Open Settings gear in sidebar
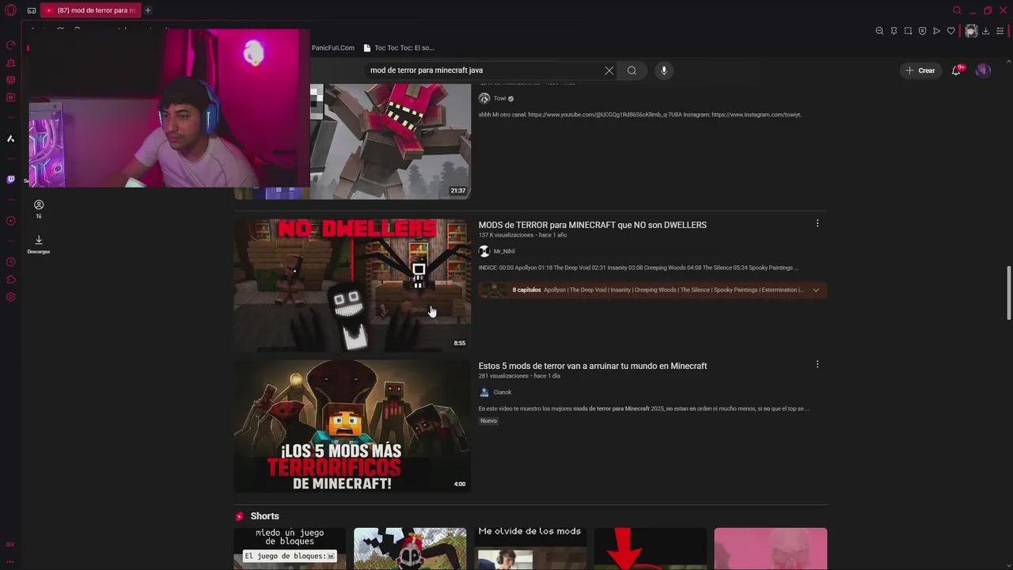 coord(11,297)
